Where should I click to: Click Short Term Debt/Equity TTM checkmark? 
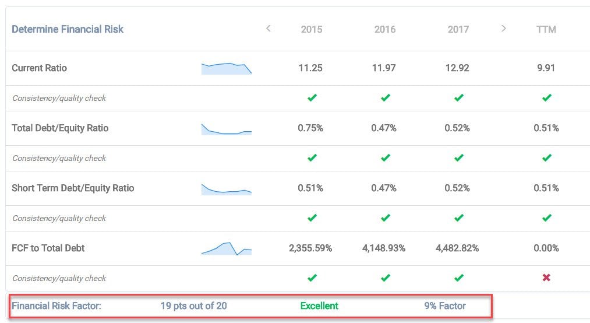(546, 218)
